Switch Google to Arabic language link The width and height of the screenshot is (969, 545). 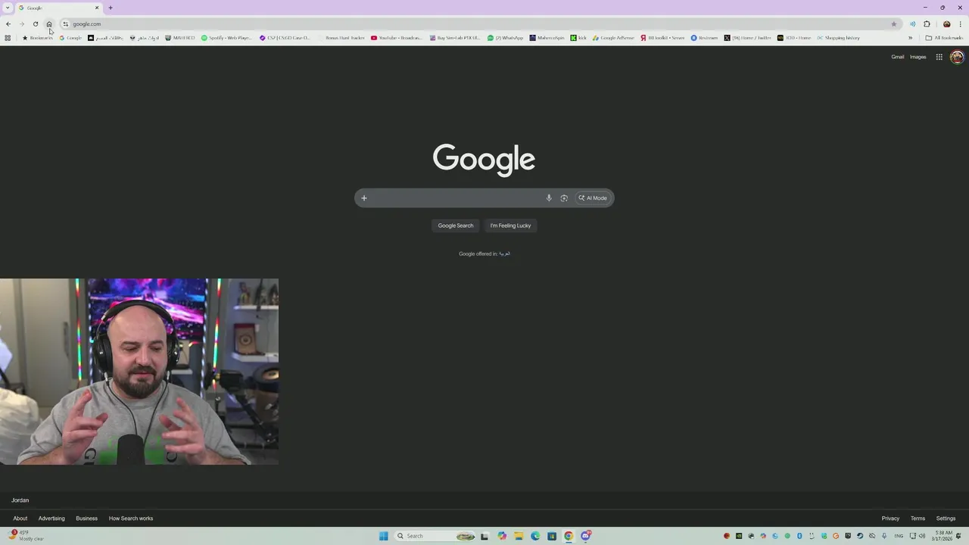coord(504,254)
